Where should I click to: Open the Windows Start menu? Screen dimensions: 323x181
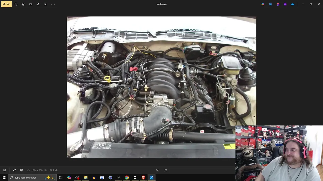(4, 178)
